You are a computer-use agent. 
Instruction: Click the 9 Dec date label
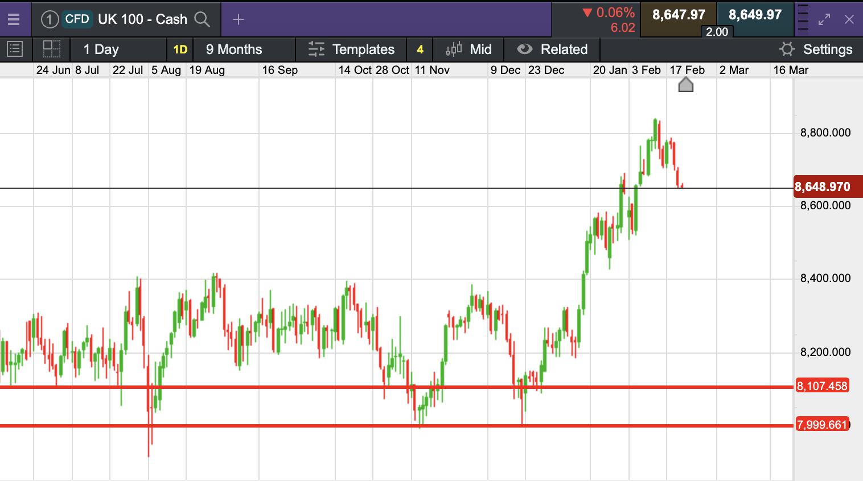pos(506,70)
